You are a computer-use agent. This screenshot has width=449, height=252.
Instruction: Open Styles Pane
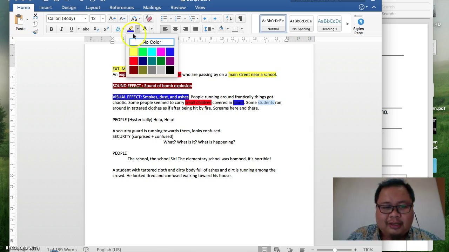358,25
